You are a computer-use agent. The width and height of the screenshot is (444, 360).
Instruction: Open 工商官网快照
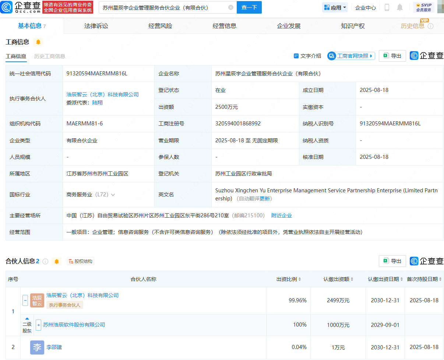[351, 56]
